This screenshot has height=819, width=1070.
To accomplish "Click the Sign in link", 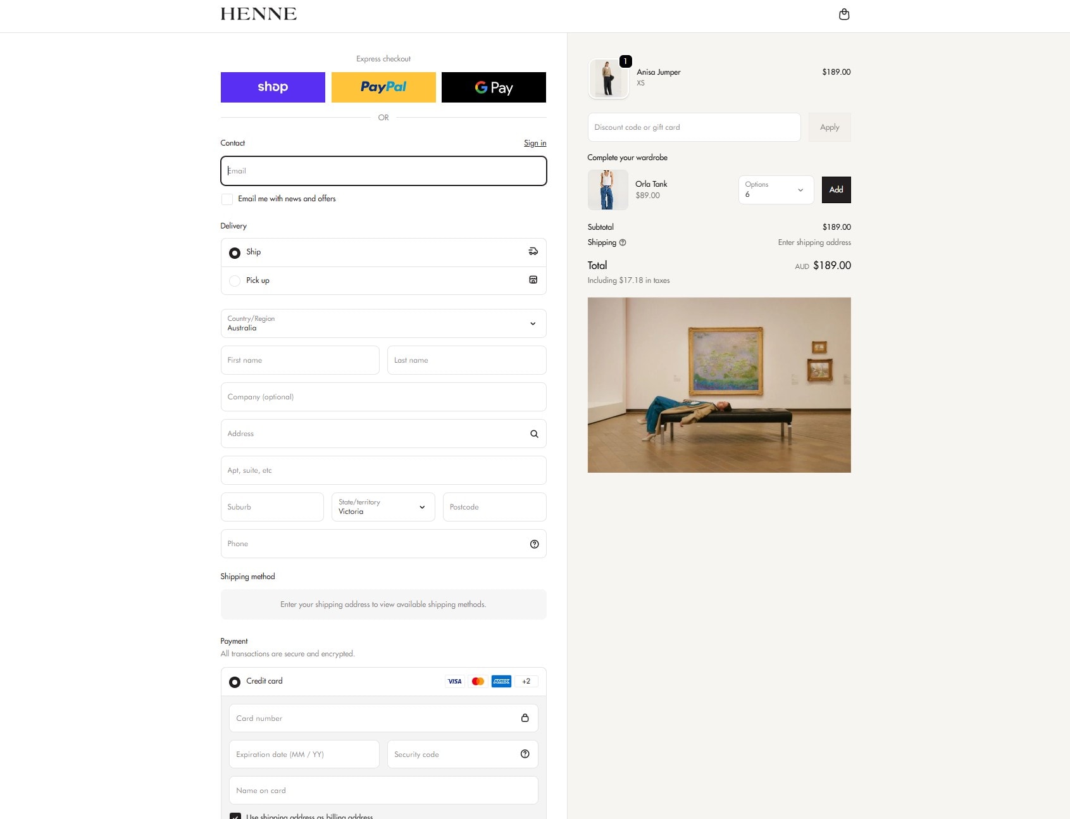I will pos(535,143).
